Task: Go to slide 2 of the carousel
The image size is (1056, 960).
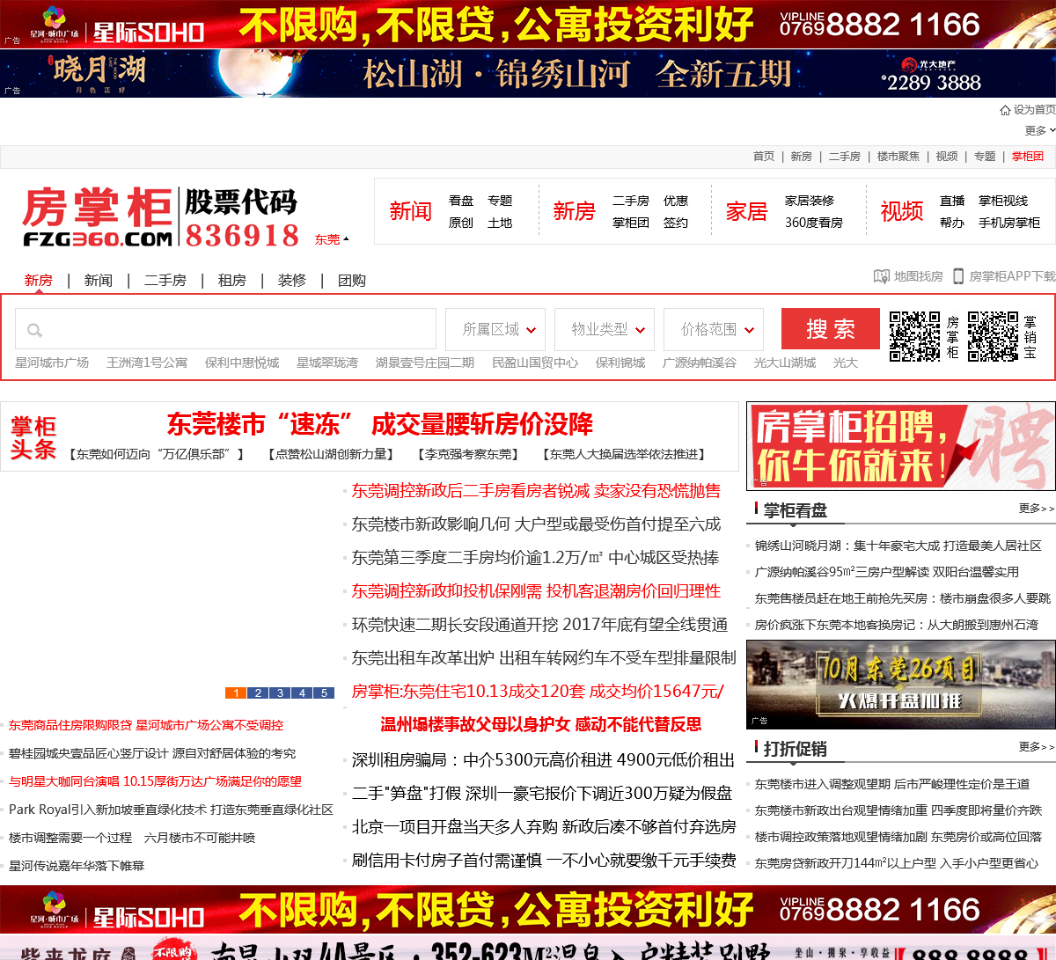Action: (x=258, y=693)
